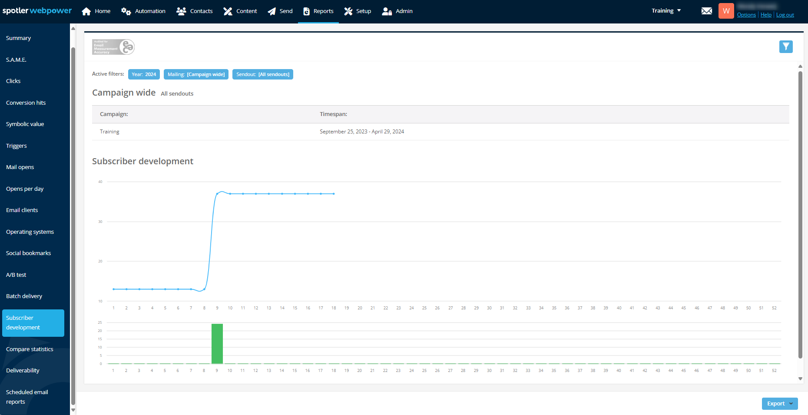Viewport: 808px width, 415px height.
Task: Click the Home house icon
Action: [x=86, y=11]
